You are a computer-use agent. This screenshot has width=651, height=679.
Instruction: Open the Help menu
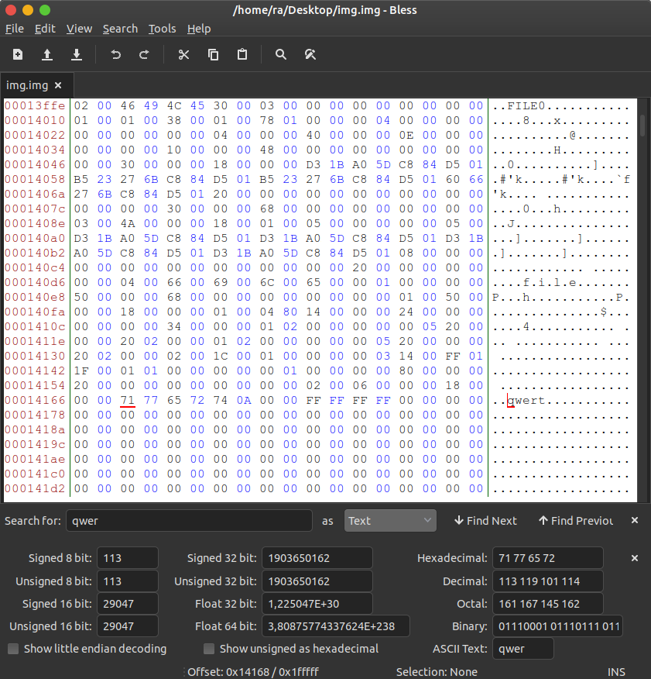[199, 29]
